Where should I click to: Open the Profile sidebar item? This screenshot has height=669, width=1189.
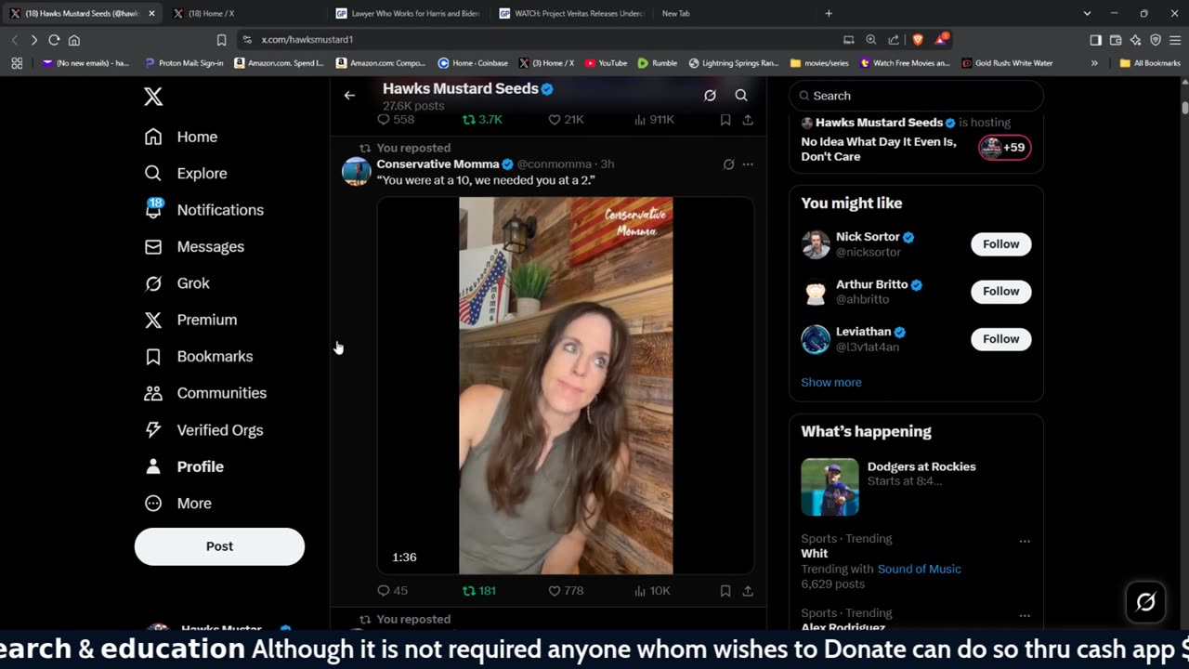coord(184,466)
